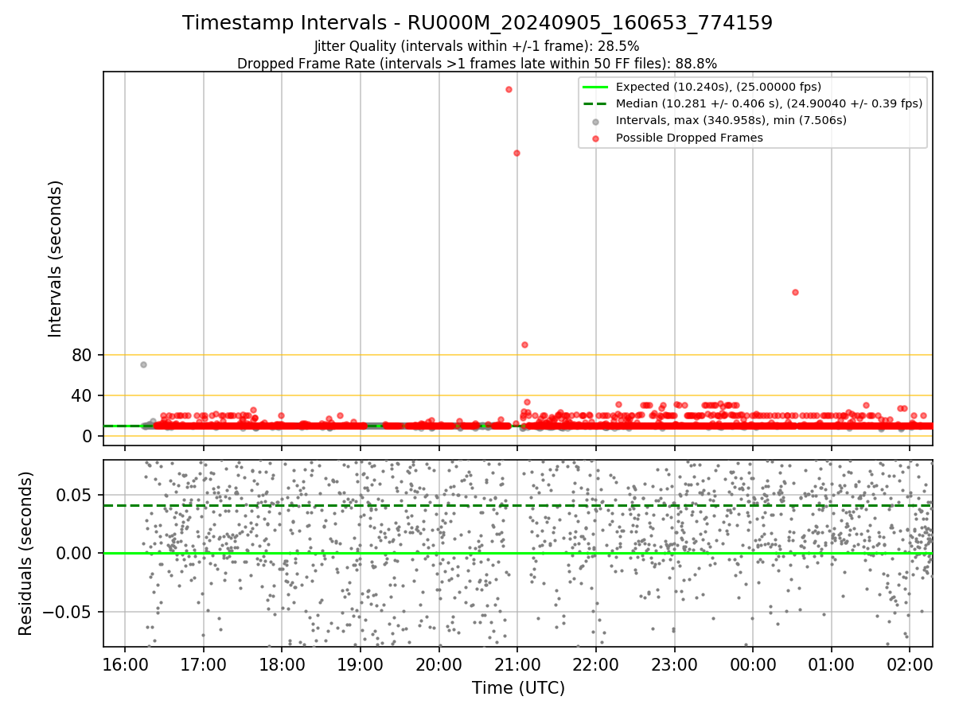Click the "Intervals (seconds)" y-axis label
The image size is (955, 716).
tap(56, 259)
